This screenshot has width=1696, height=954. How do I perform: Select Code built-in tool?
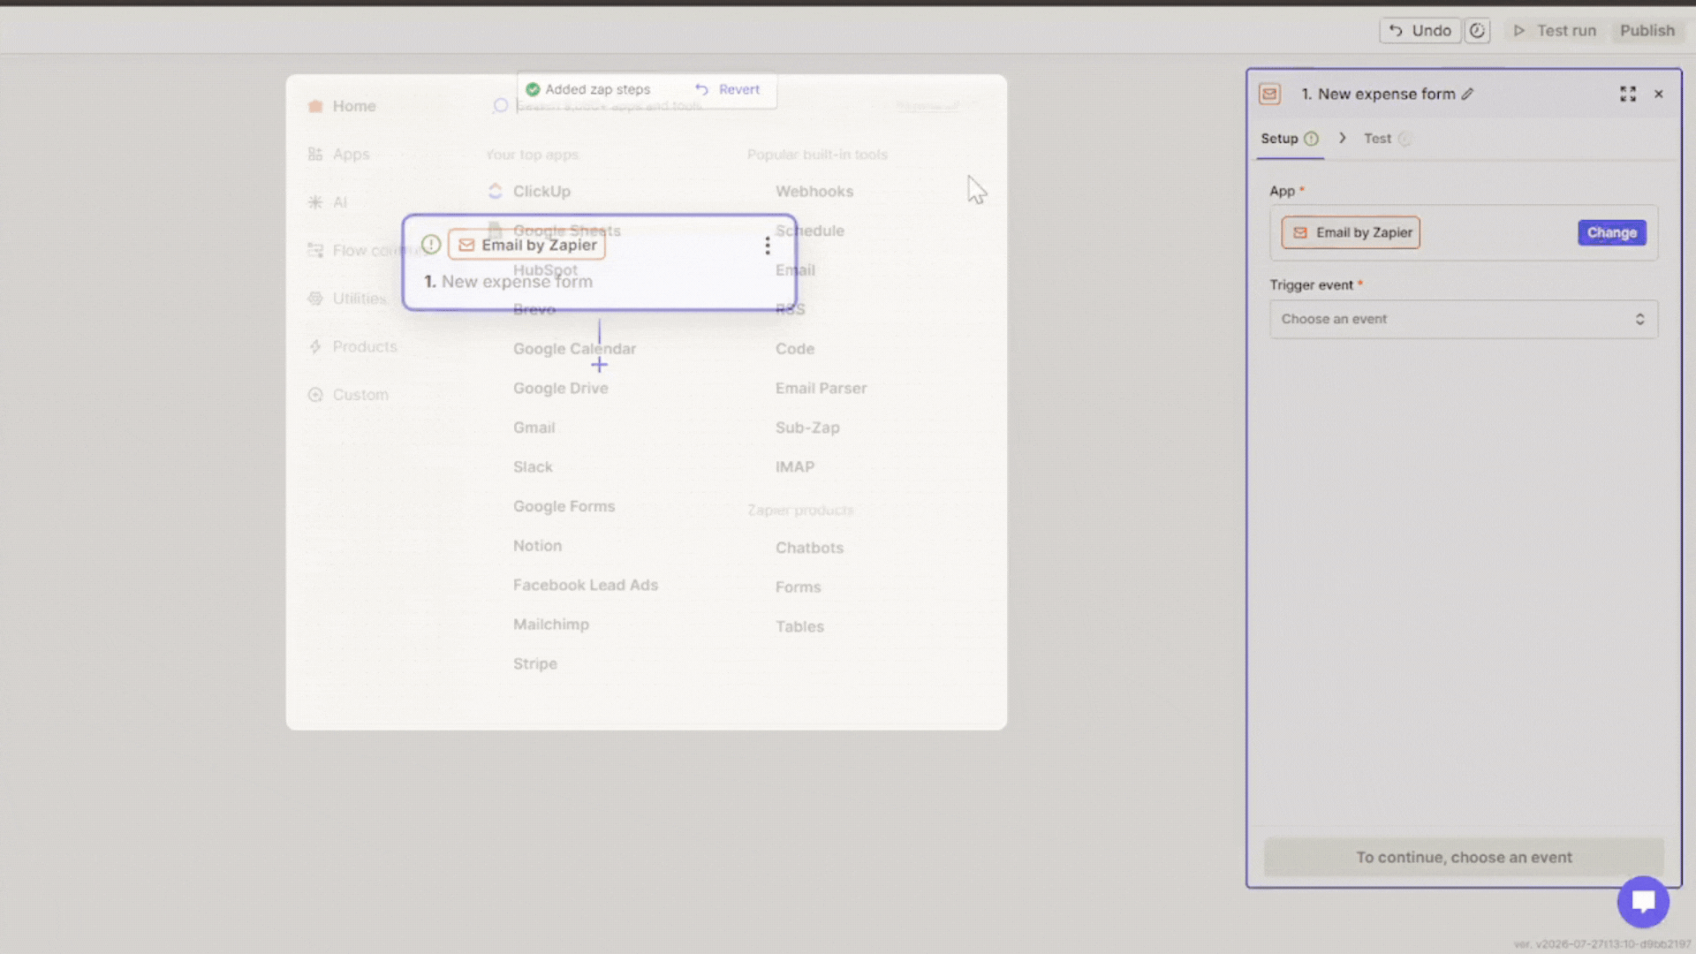(794, 349)
